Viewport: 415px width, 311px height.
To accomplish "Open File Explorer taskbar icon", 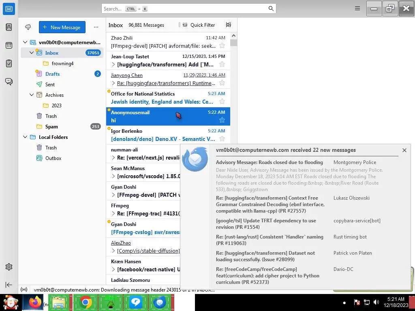I will [59, 302].
